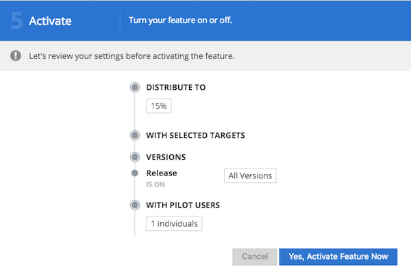Click the Activate step title
Viewport: 411px width, 272px height.
[x=50, y=21]
